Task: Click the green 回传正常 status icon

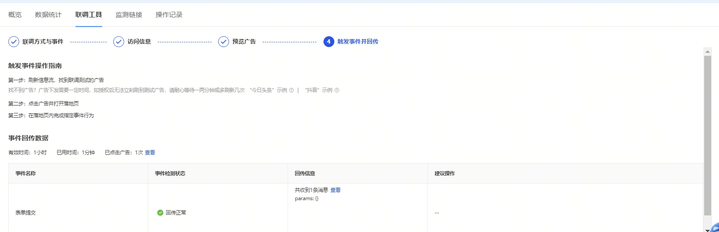Action: point(160,213)
